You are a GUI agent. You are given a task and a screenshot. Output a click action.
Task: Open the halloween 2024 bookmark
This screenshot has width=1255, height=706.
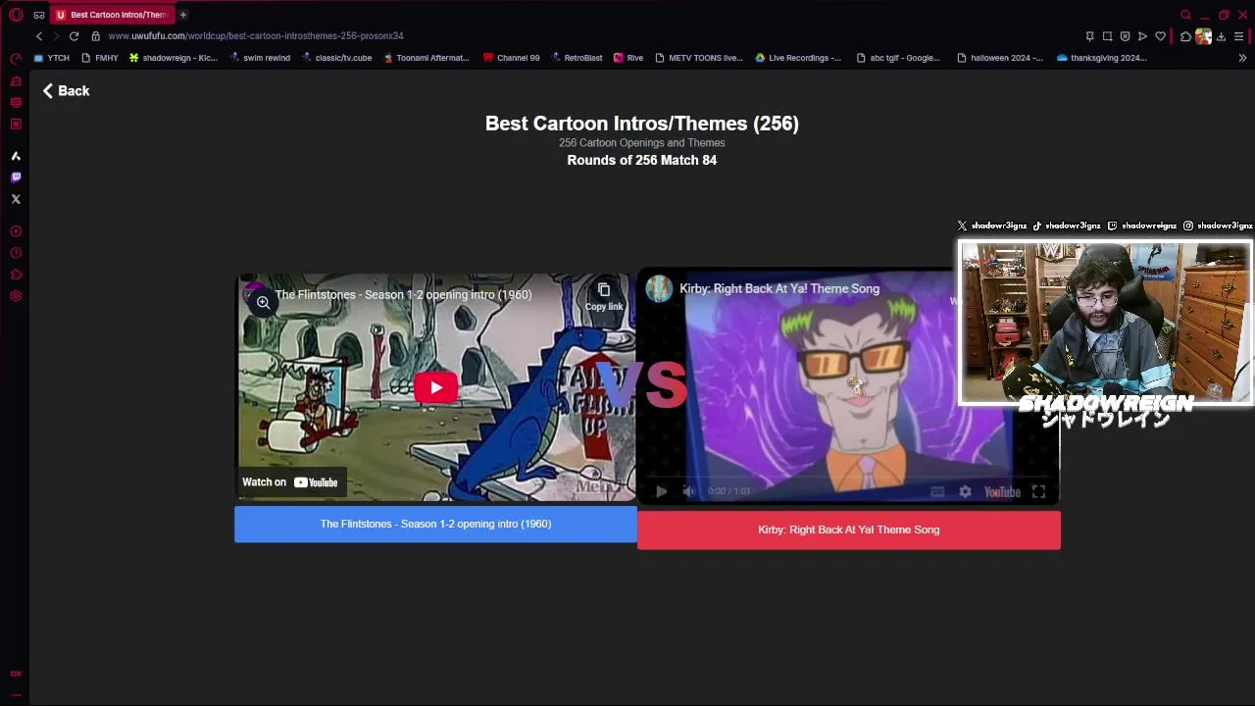(x=1000, y=58)
